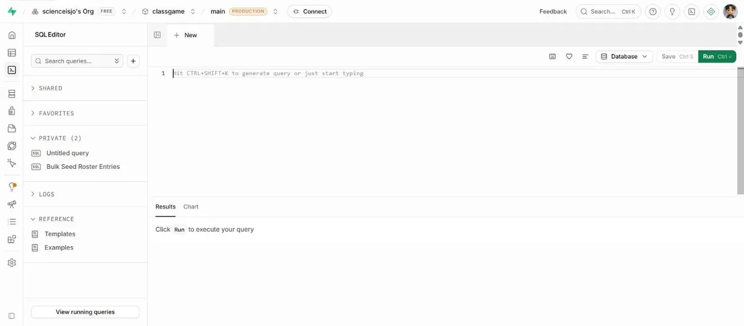Click the PRODUCTION branch badge
The image size is (744, 326).
point(248,11)
